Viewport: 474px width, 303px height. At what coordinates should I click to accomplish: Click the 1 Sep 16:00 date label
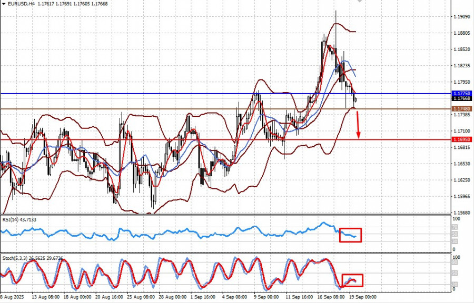click(x=198, y=297)
